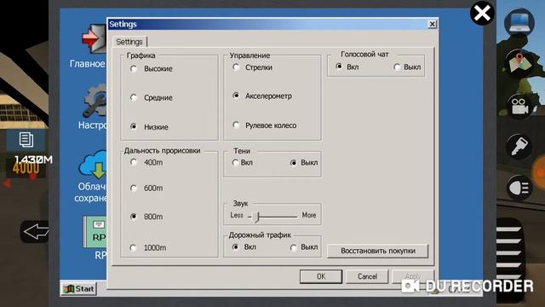Close the overlay with the large black X
This screenshot has width=545, height=307.
pos(482,14)
